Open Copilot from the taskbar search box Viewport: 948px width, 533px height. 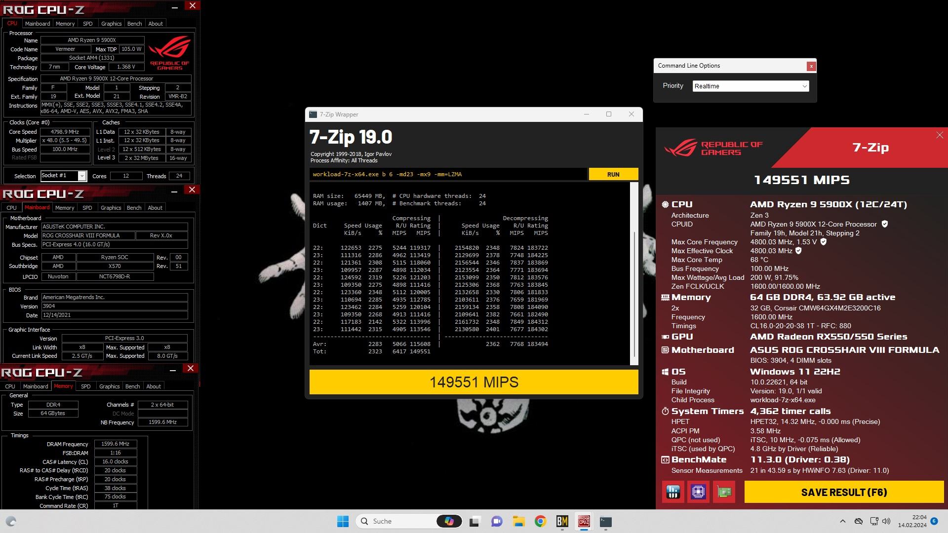pyautogui.click(x=449, y=521)
